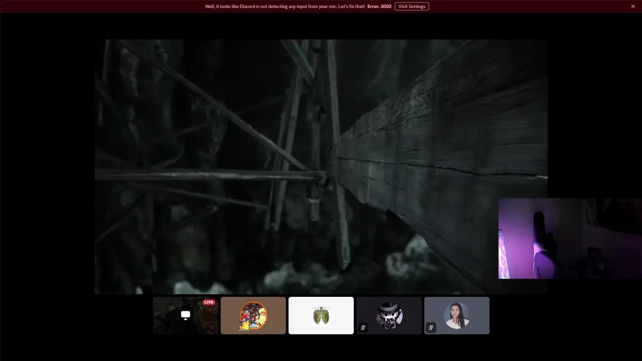Select the cartoon avatar participant tile
Viewport: 642px width, 361px height.
click(x=253, y=315)
